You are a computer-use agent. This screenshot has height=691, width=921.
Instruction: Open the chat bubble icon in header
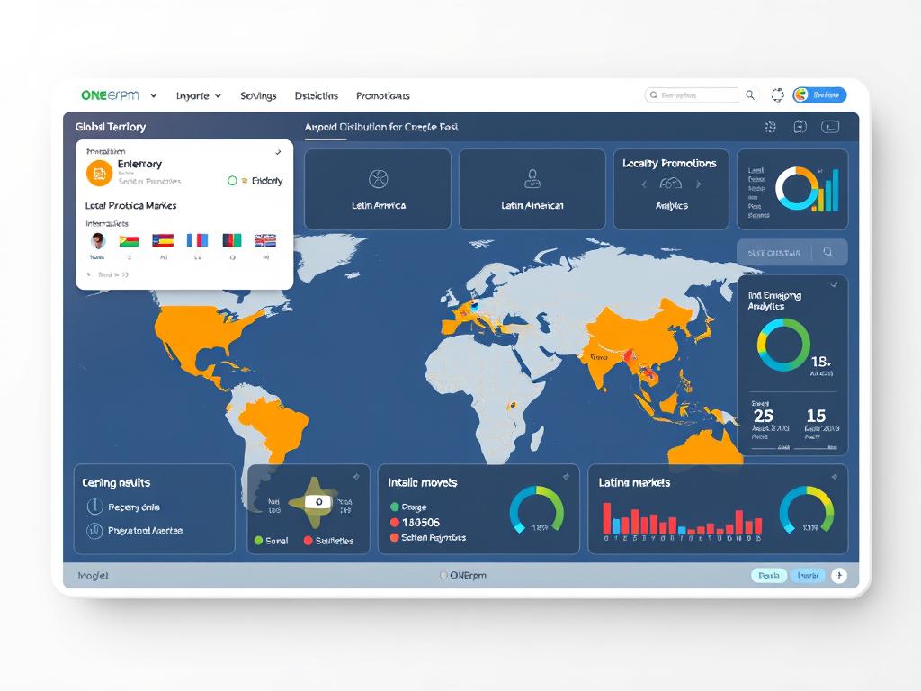pos(829,127)
